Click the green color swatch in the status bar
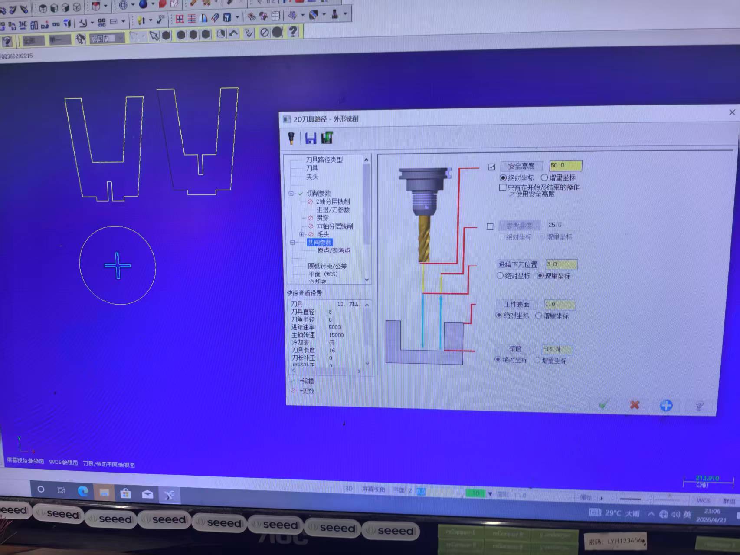740x555 pixels. (476, 493)
